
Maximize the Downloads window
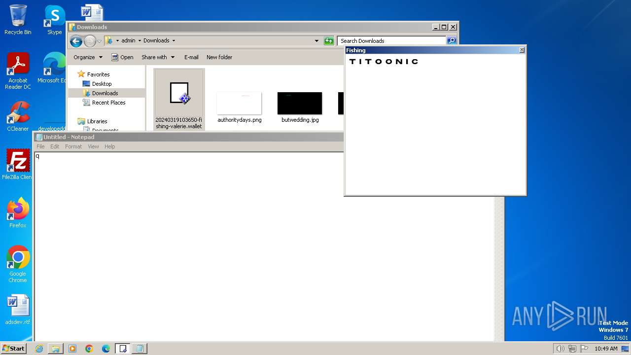[x=444, y=27]
